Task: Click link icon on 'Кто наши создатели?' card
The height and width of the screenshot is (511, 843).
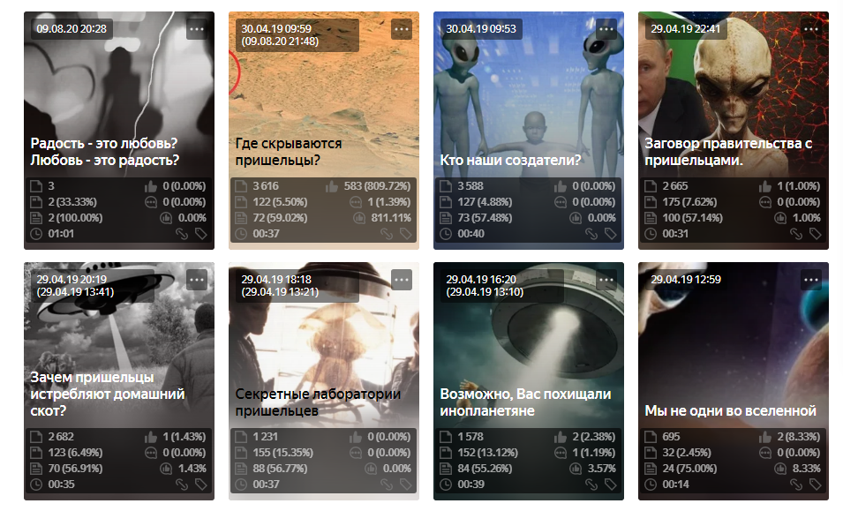Action: click(591, 234)
